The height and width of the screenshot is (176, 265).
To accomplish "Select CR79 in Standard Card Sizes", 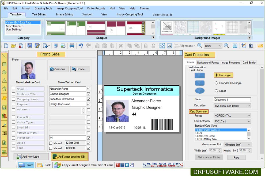I will 221,133.
